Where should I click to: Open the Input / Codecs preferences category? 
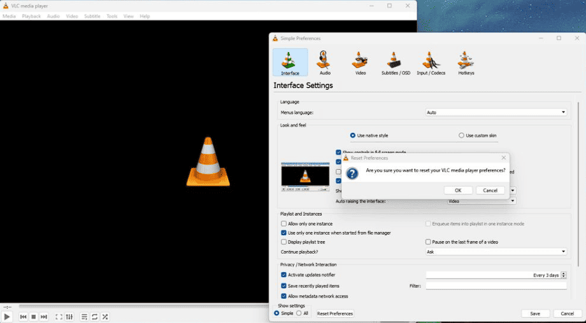[x=431, y=63]
